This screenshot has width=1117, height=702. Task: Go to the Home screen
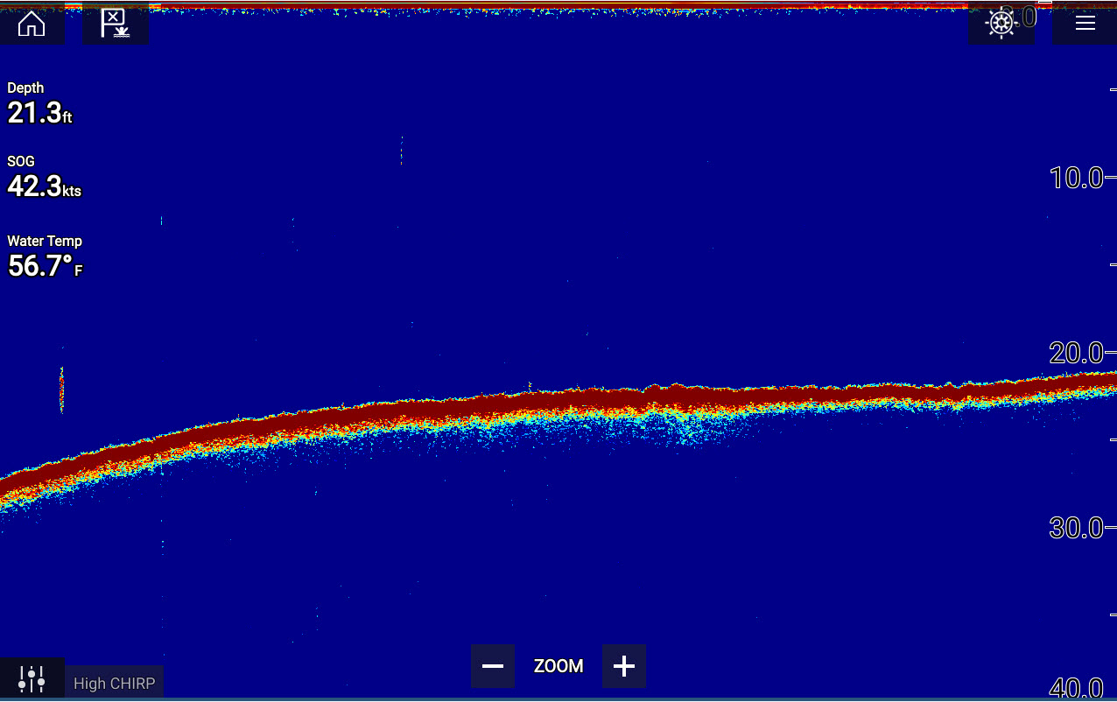click(32, 24)
